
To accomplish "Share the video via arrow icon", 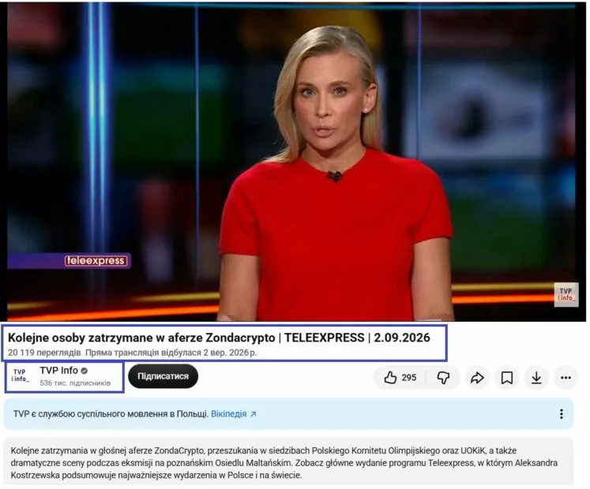I will [x=477, y=377].
